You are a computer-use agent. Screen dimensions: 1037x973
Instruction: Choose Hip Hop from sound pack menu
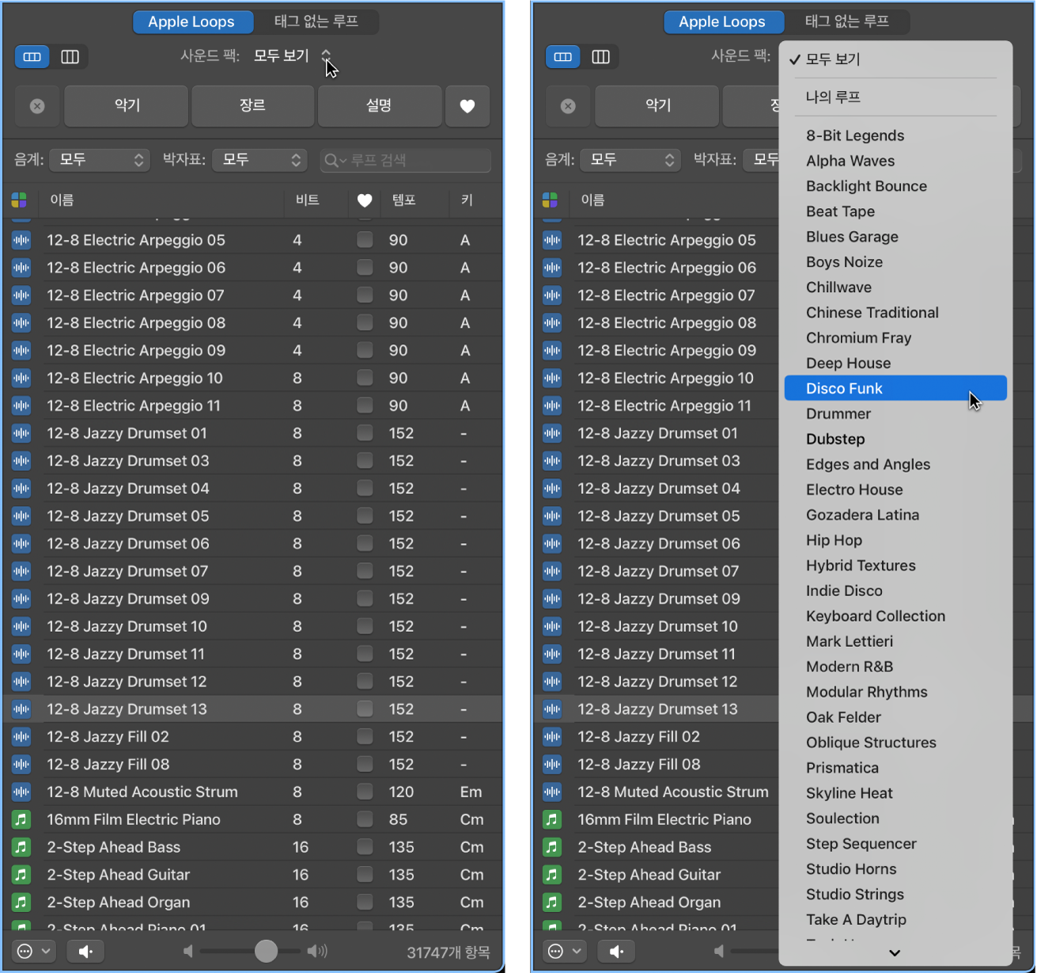[x=895, y=540]
